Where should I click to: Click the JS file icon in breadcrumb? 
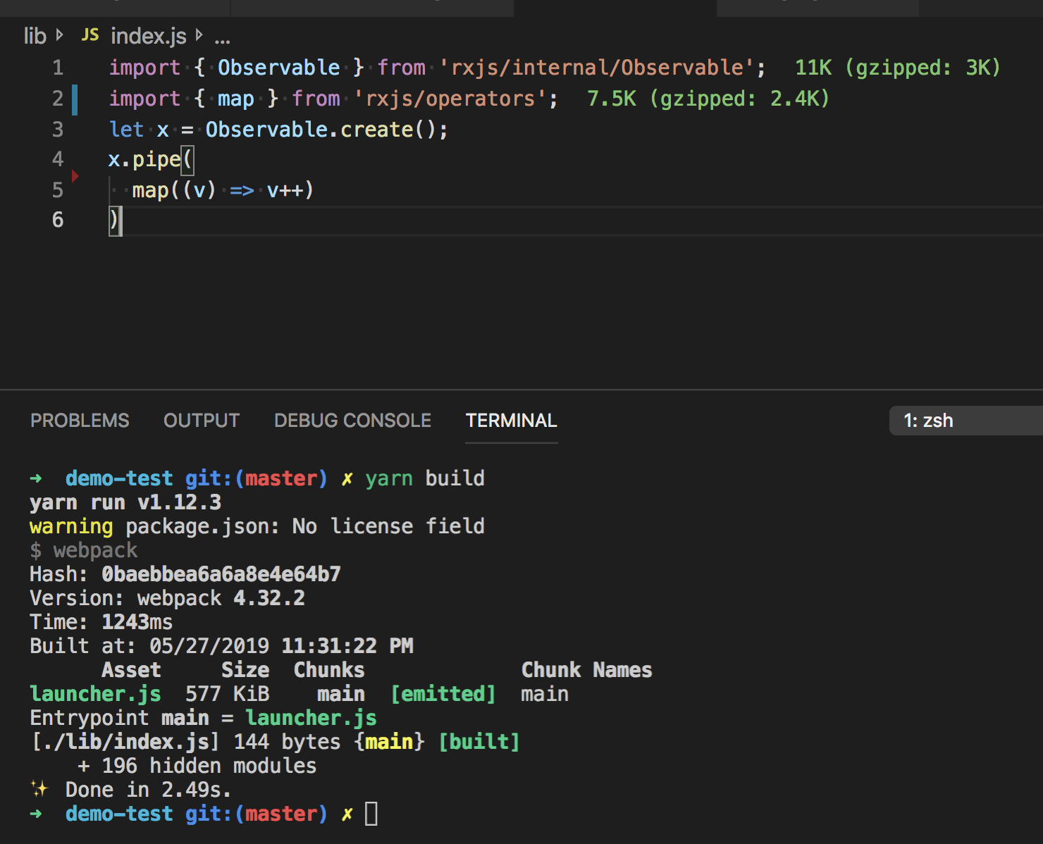click(x=90, y=35)
